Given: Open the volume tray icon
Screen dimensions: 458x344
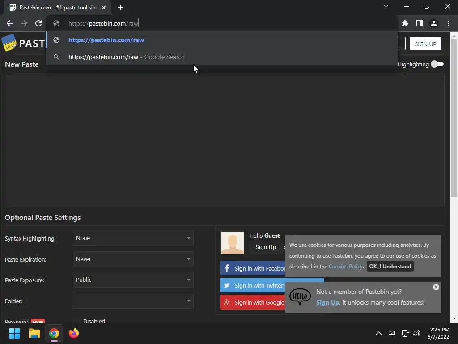Looking at the screenshot, I should [416, 333].
